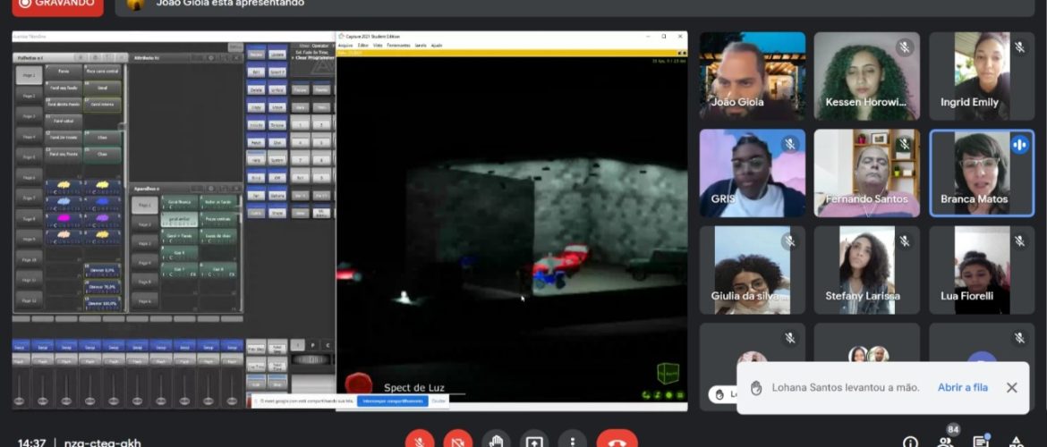Screen dimensions: 1047x447
Task: Toggle the raise hand button
Action: (496, 441)
